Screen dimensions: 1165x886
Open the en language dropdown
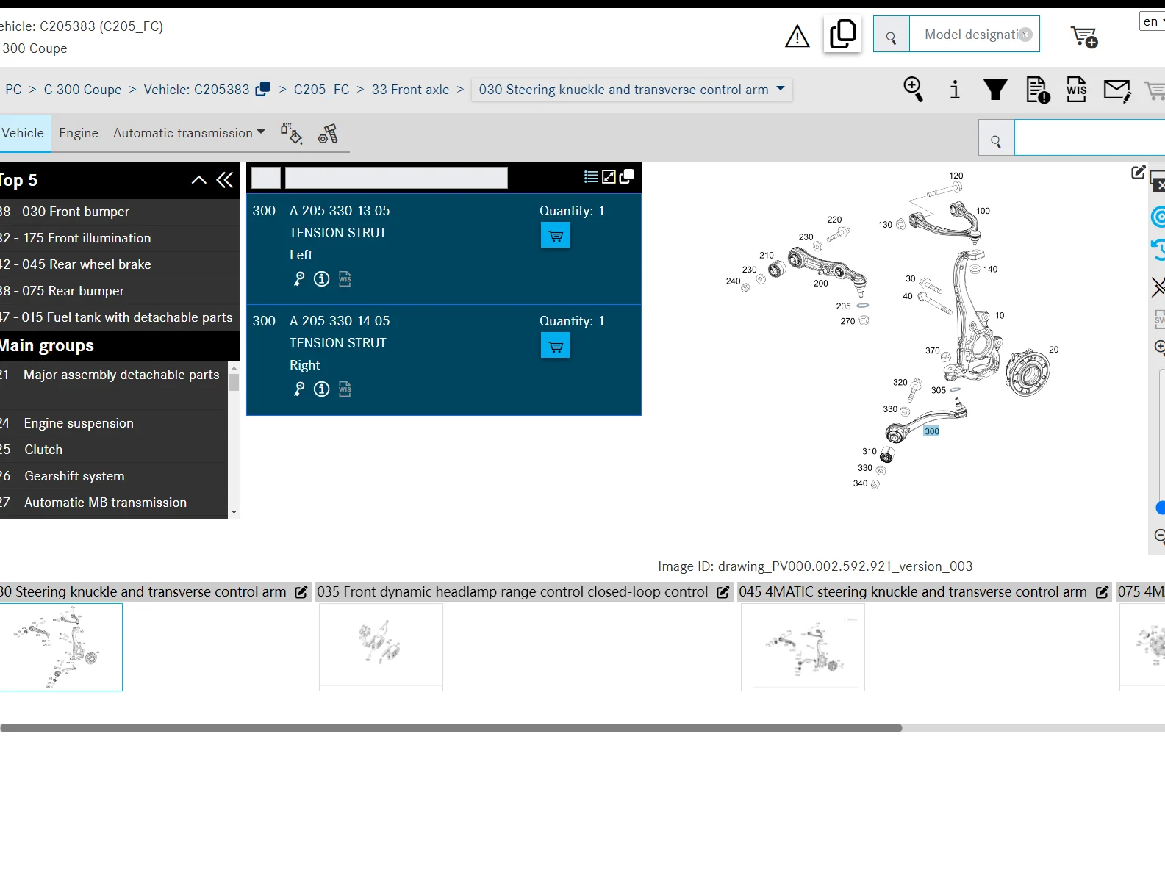point(1153,21)
